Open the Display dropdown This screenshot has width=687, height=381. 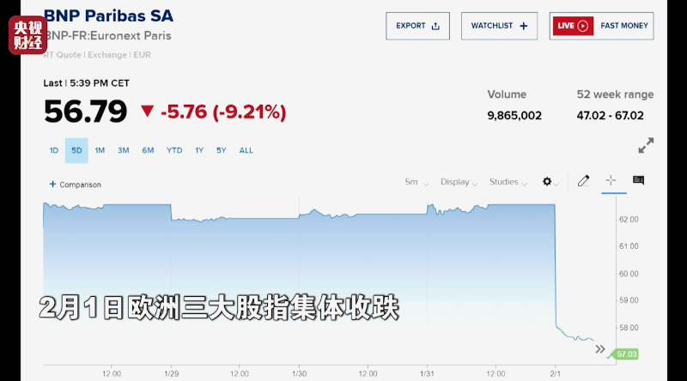(x=459, y=182)
